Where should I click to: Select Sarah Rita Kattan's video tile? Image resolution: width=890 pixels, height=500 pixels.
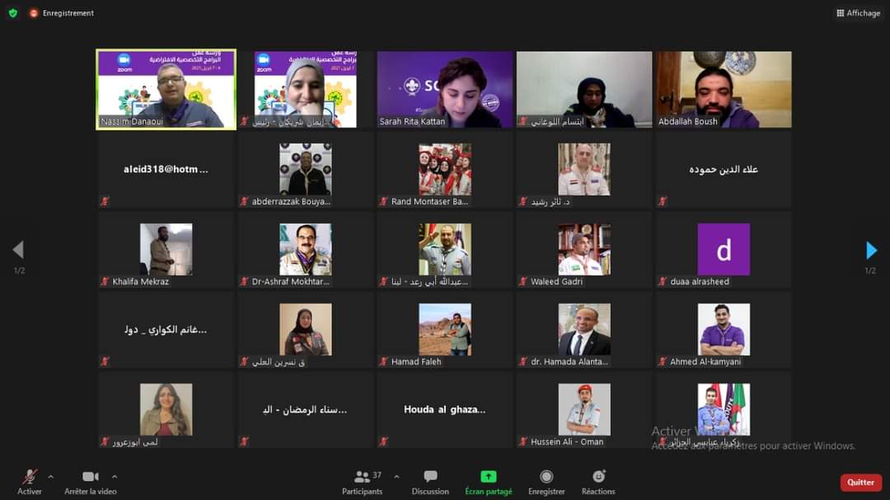[x=444, y=89]
